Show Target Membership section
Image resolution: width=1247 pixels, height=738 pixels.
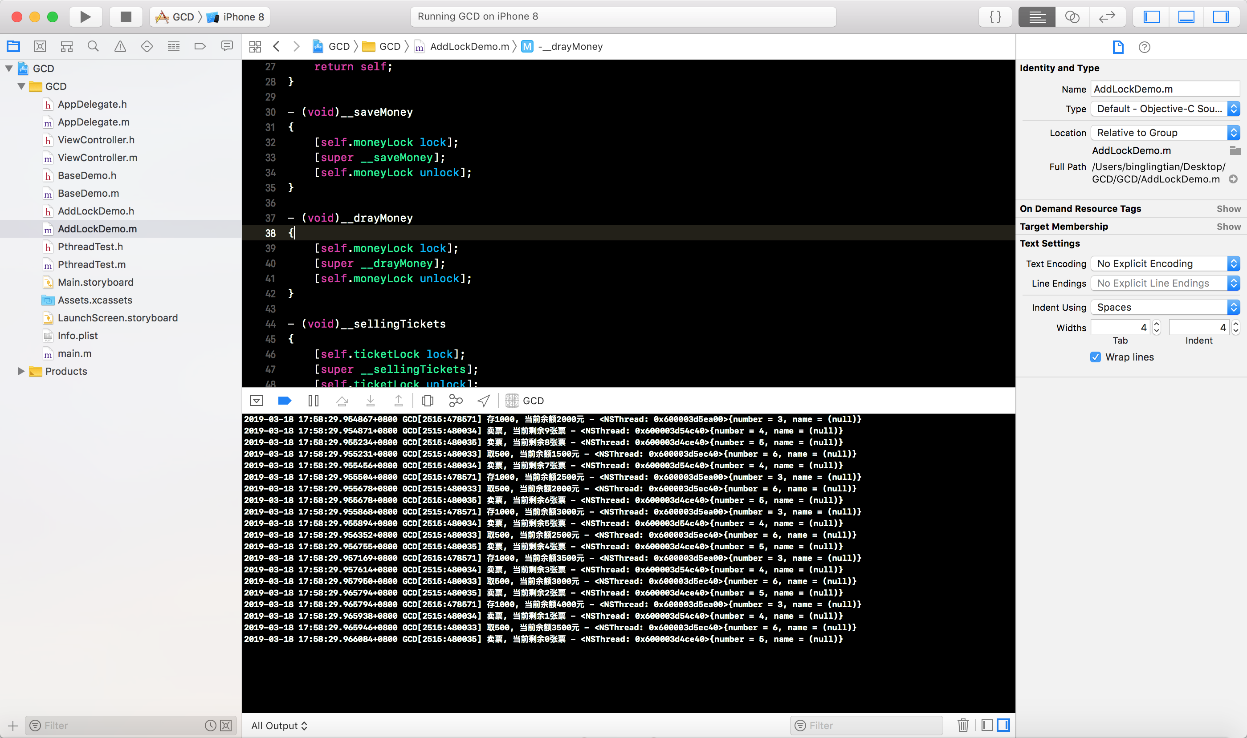(1229, 227)
